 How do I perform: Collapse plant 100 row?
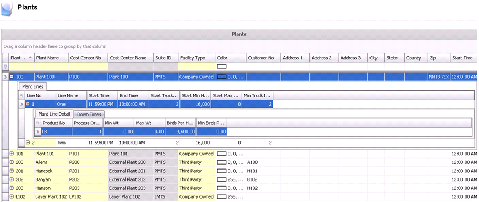[12, 77]
